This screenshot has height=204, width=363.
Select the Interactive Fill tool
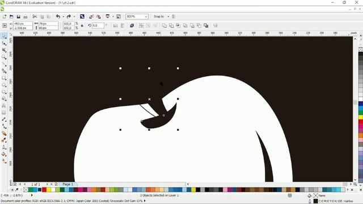4,161
